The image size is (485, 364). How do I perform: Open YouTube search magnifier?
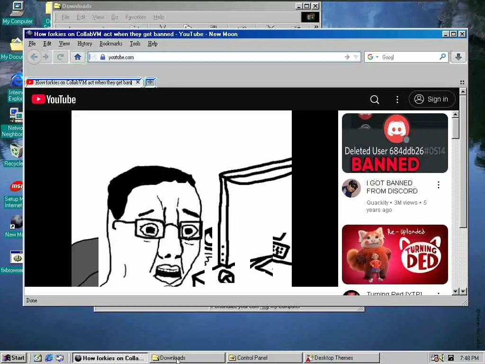click(375, 100)
